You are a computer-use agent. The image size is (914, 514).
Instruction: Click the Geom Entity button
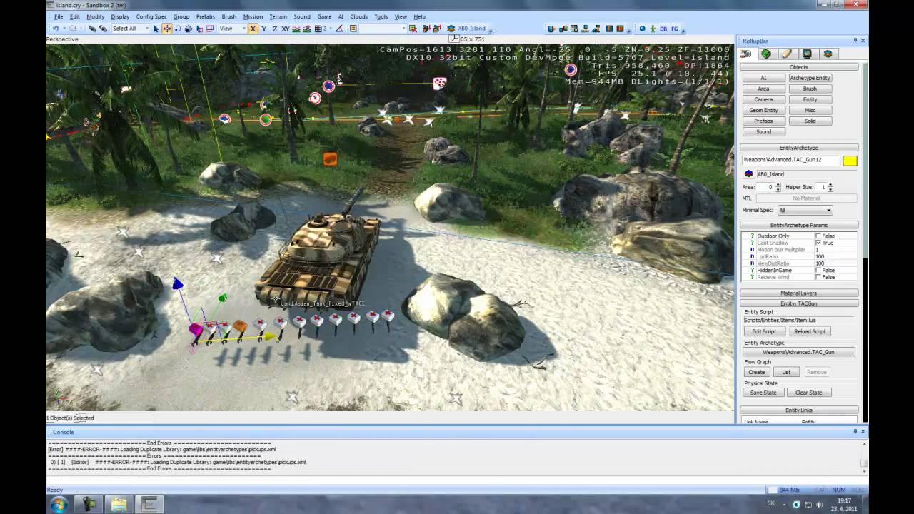coord(763,110)
